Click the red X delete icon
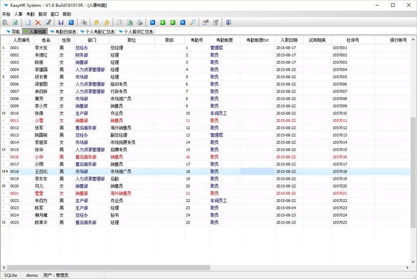Viewport: 417px width, 279px height. click(38, 23)
